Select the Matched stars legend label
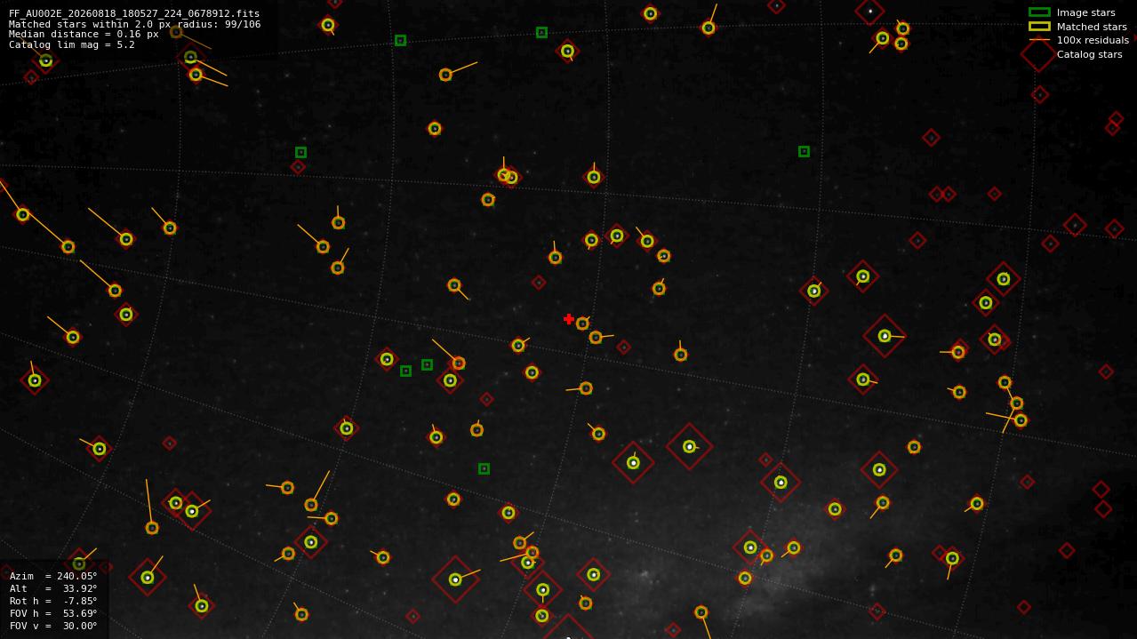Image resolution: width=1137 pixels, height=639 pixels. pyautogui.click(x=1092, y=28)
